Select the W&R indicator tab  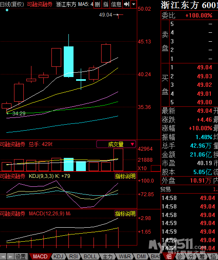(125, 257)
